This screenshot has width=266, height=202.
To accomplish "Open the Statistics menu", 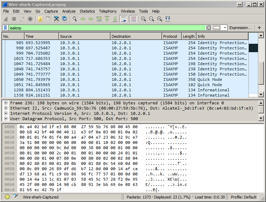I will [x=87, y=11].
